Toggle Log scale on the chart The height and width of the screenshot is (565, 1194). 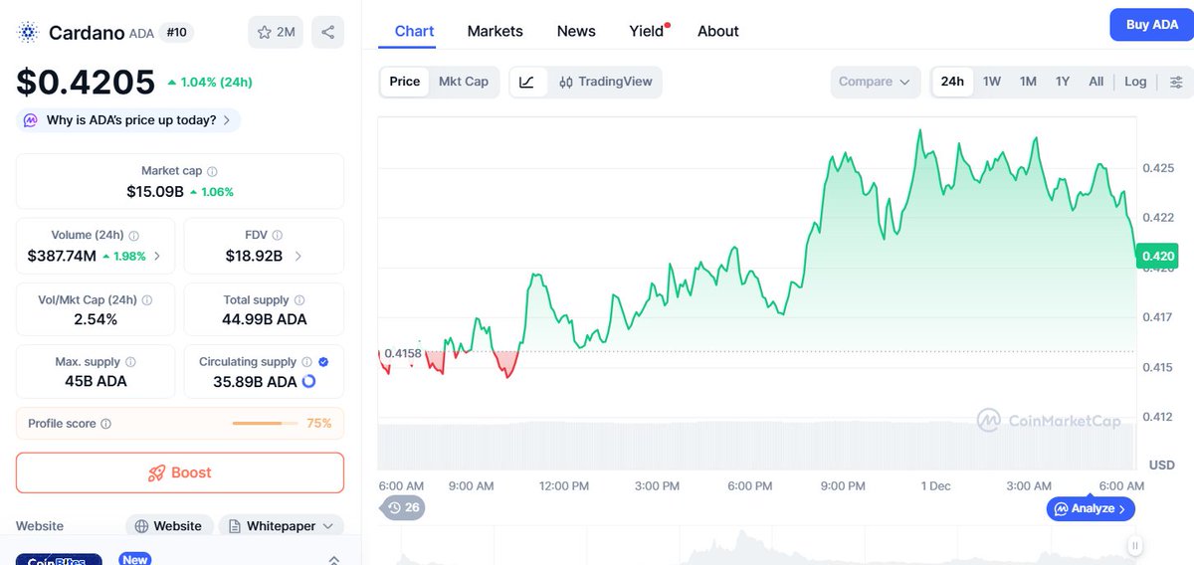(1135, 82)
